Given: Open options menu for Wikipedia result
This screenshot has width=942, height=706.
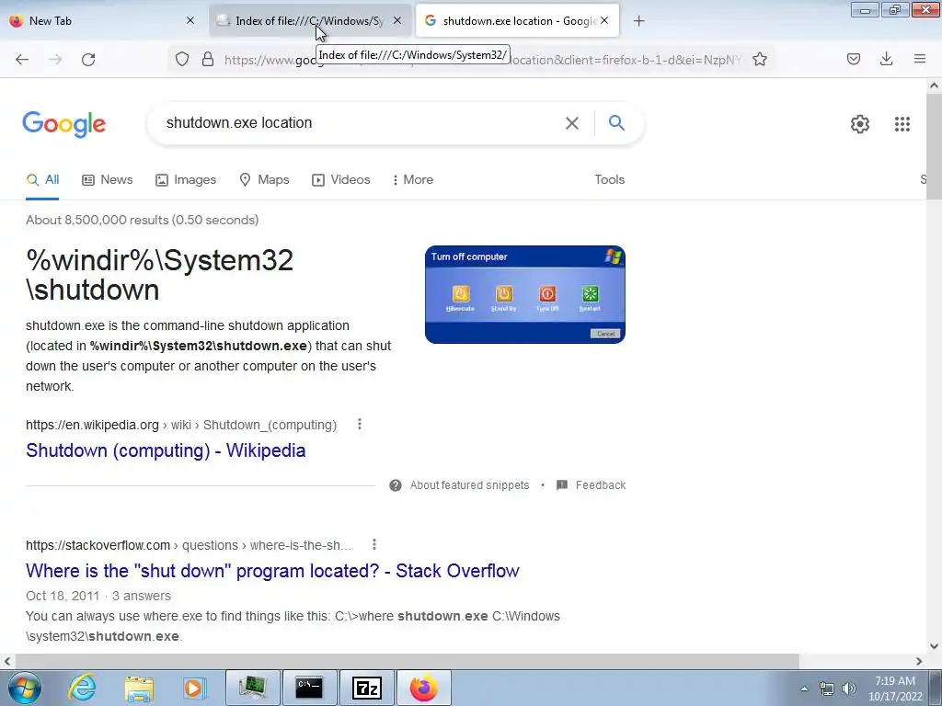Looking at the screenshot, I should coord(360,425).
